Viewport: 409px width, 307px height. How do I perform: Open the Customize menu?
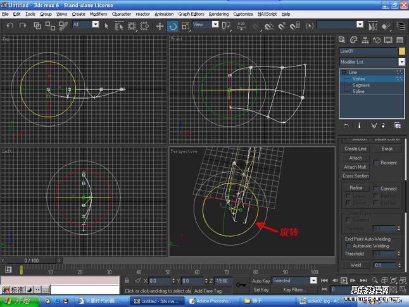(x=243, y=14)
